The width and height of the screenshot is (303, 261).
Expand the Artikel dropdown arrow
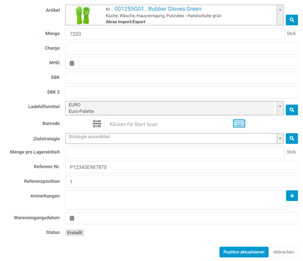[279, 9]
